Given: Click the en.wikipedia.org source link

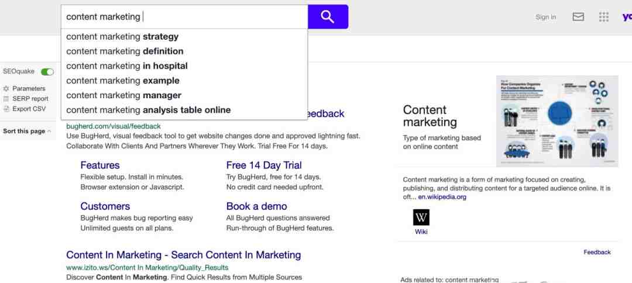Looking at the screenshot, I should (x=442, y=197).
